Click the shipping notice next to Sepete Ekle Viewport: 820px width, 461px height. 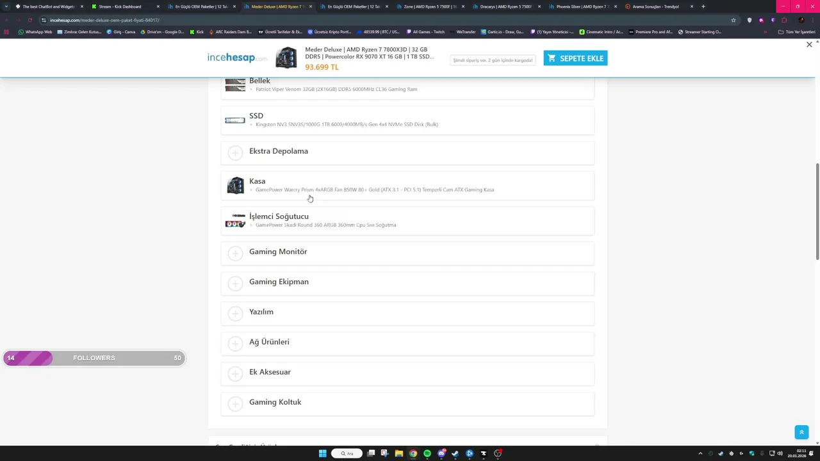click(493, 60)
